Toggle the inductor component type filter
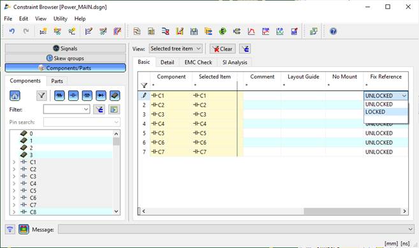419x248 pixels. point(87,96)
